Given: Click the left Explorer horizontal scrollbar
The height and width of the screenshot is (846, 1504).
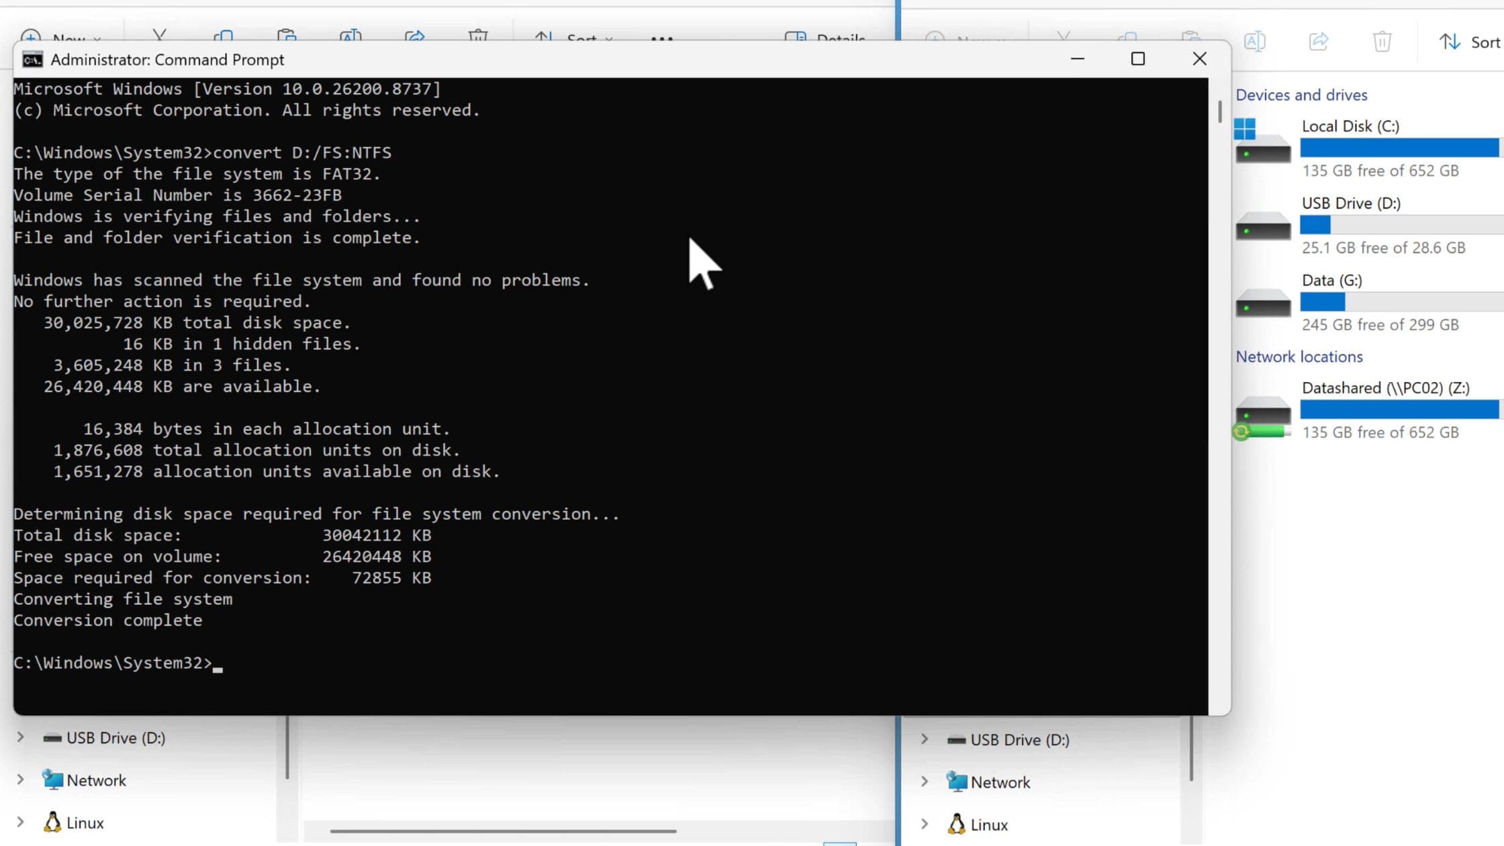Looking at the screenshot, I should tap(503, 831).
